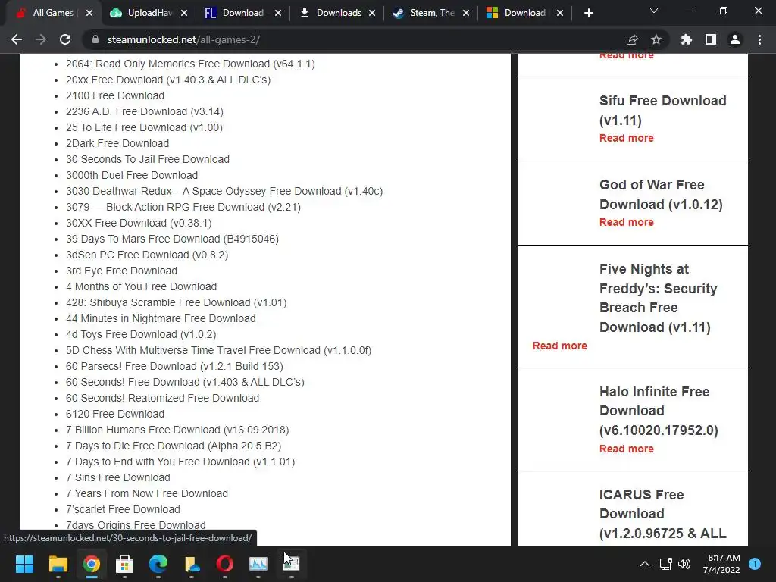776x582 pixels.
Task: Switch to the Steam tab
Action: pyautogui.click(x=431, y=13)
